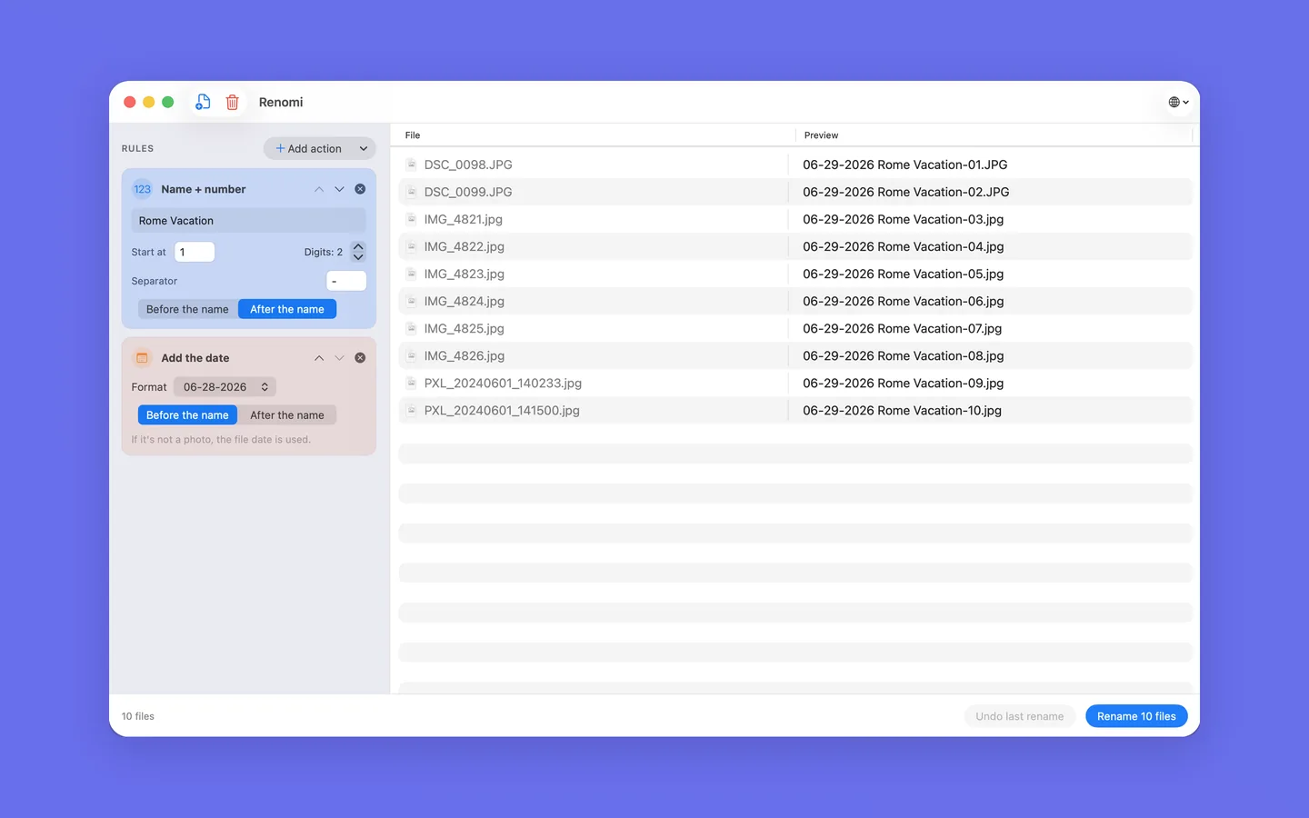Remove the Add the date rule
Viewport: 1309px width, 818px height.
360,358
